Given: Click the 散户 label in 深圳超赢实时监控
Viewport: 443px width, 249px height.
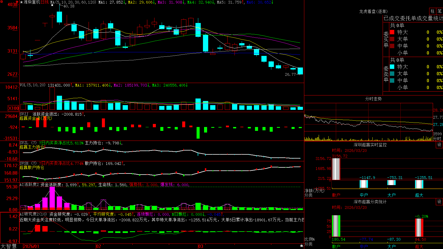Looking at the screenshot, I should point(336,195).
